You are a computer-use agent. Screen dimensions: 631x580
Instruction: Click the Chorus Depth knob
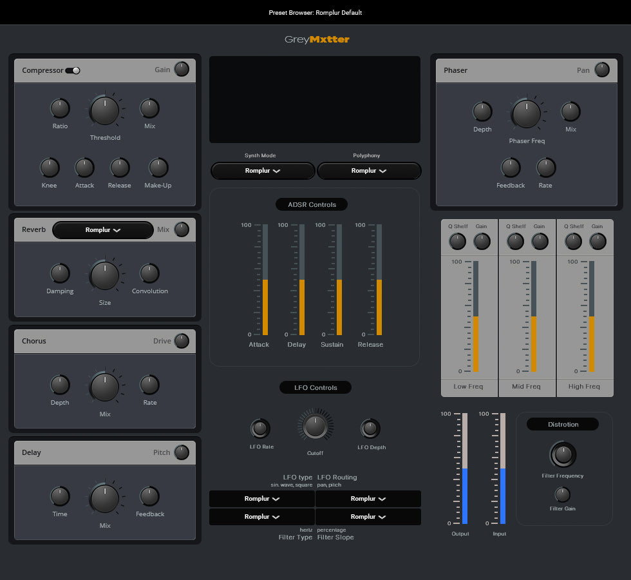(60, 385)
